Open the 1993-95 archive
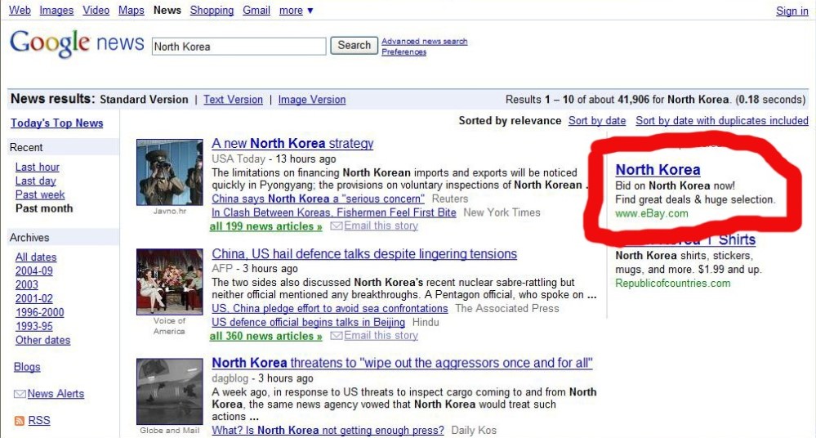The height and width of the screenshot is (438, 816). coord(33,326)
